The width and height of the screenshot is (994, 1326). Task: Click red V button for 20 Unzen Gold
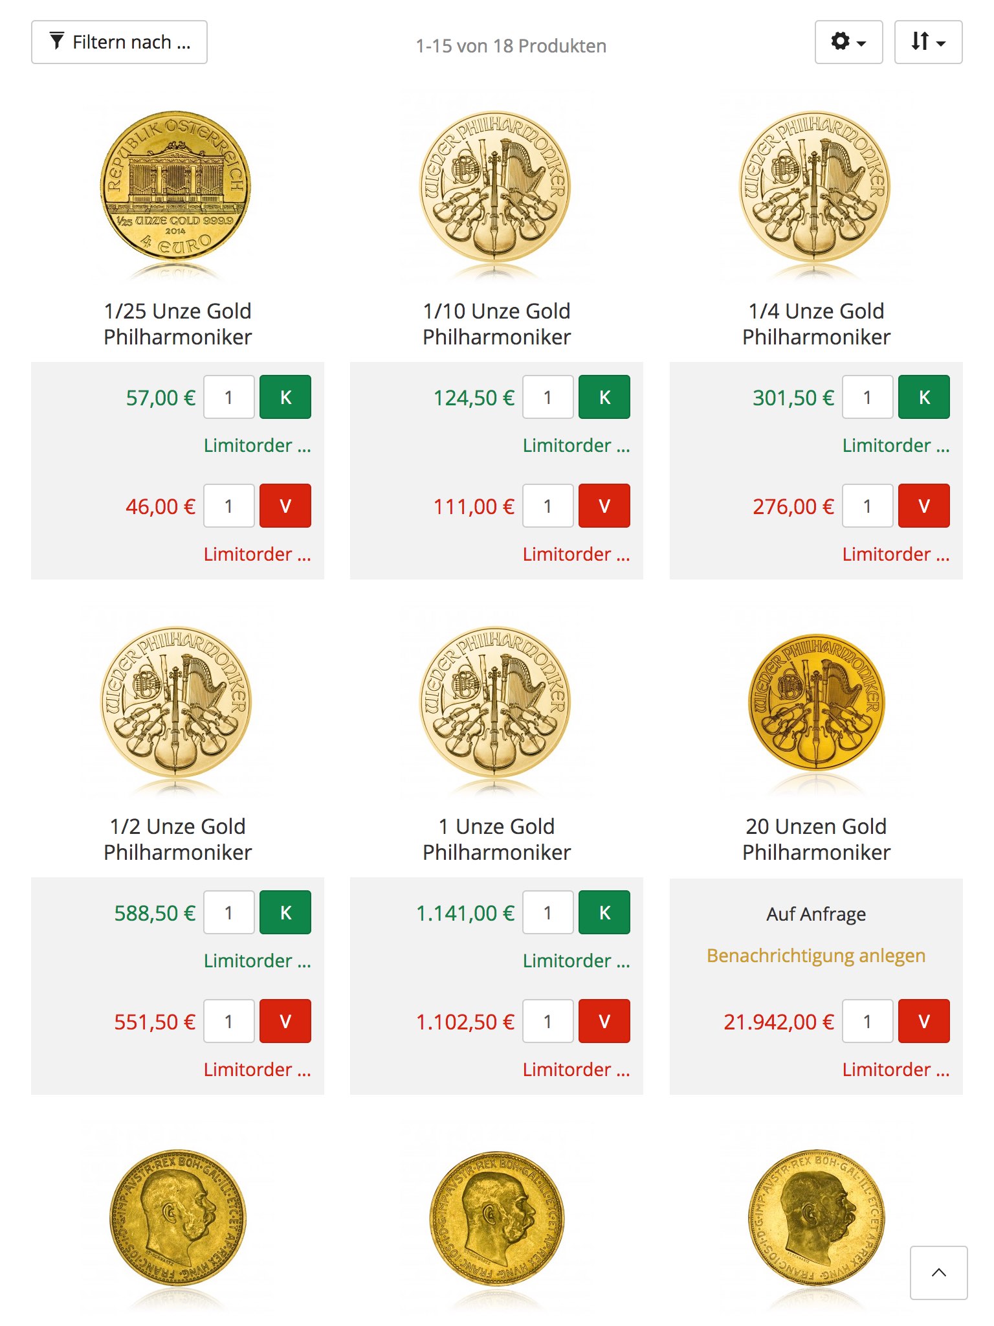(x=924, y=1021)
